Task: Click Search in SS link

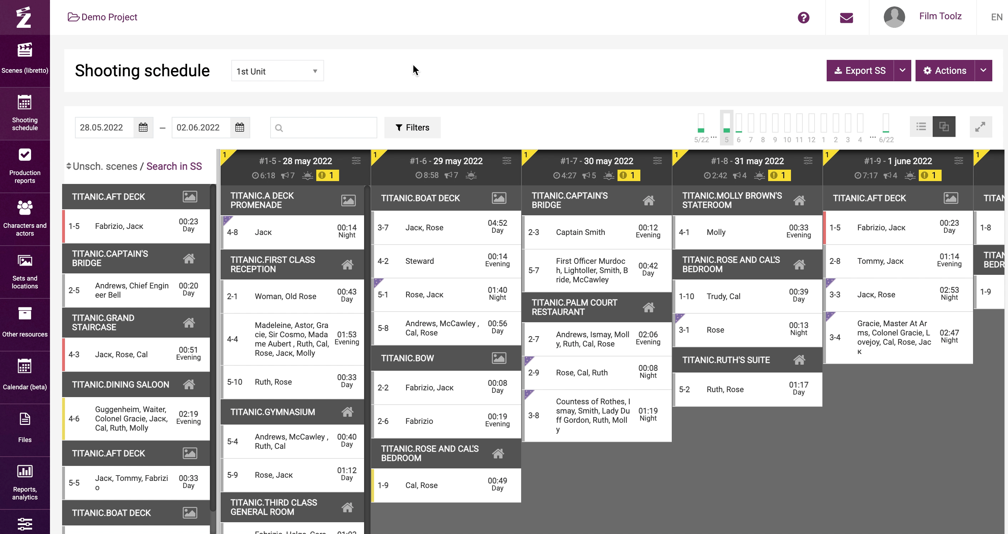Action: (x=174, y=166)
